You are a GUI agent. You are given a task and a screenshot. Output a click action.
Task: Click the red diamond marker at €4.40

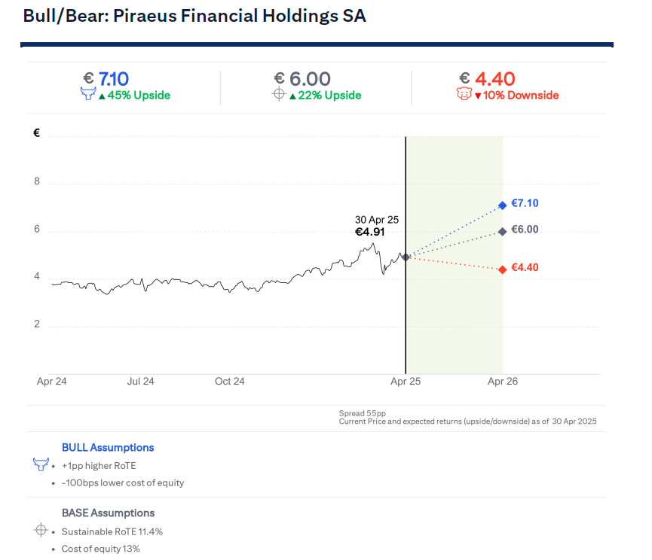click(502, 269)
